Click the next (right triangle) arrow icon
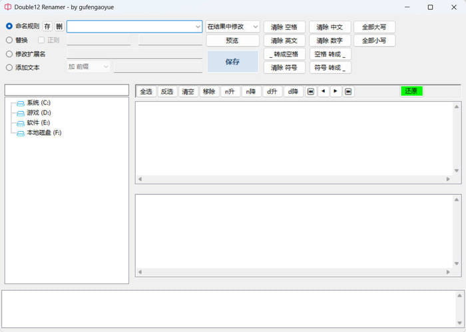 pos(336,91)
